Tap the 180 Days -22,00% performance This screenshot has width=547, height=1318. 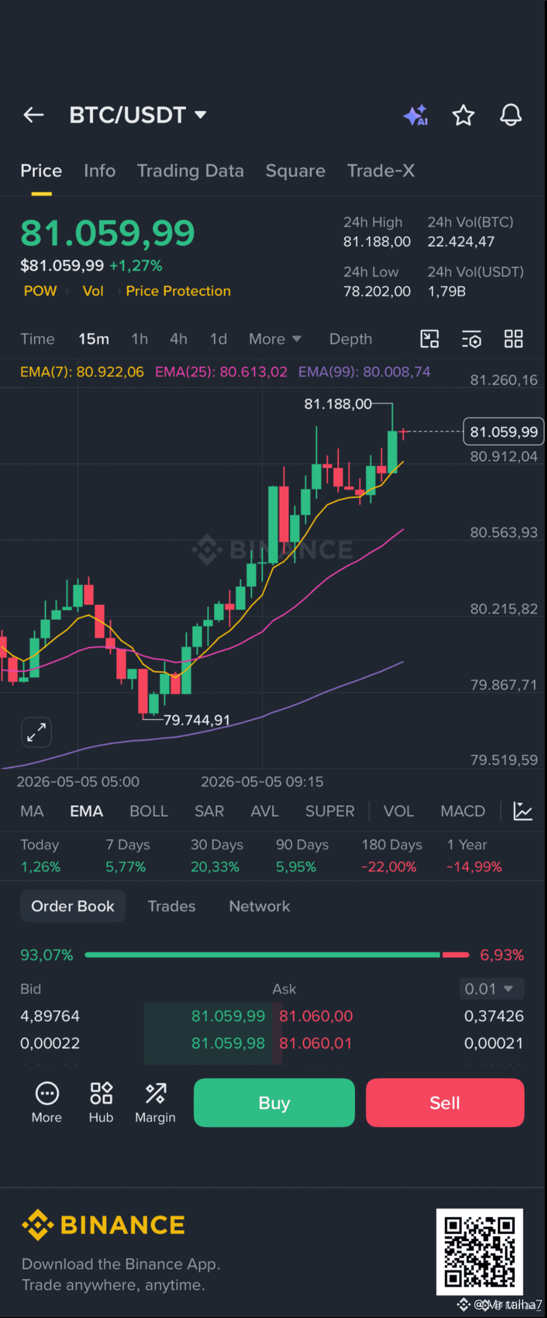(x=392, y=855)
